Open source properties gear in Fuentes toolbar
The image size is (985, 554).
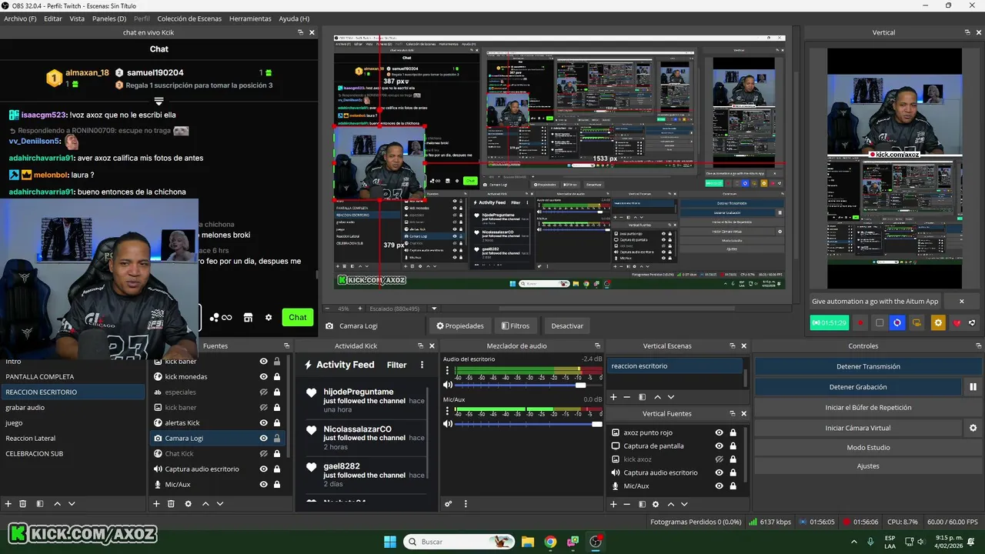tap(189, 504)
